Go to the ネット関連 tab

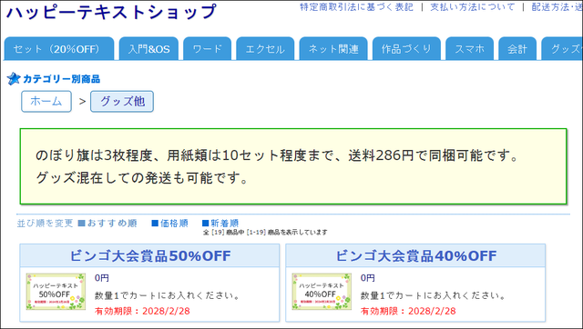[333, 48]
